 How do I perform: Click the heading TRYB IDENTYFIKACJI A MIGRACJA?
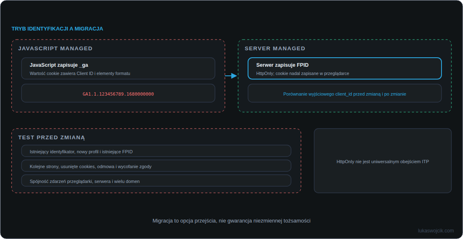pos(57,29)
